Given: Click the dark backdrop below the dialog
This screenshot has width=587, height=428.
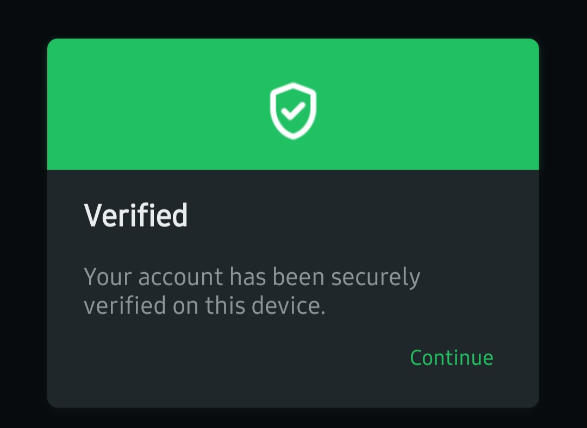Looking at the screenshot, I should (x=293, y=418).
